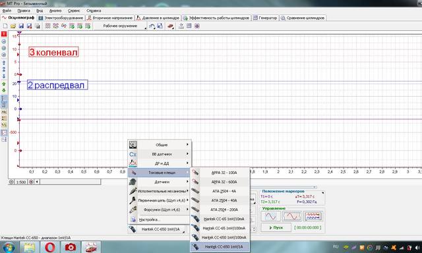The height and width of the screenshot is (253, 422).
Task: Expand the Общие submenu
Action: tap(160, 145)
